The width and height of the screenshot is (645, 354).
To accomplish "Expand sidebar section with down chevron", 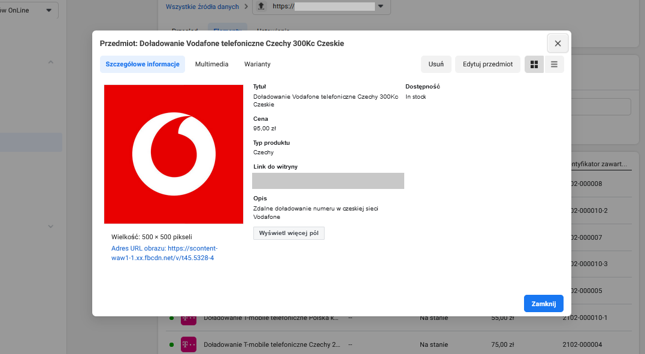I will coord(50,226).
